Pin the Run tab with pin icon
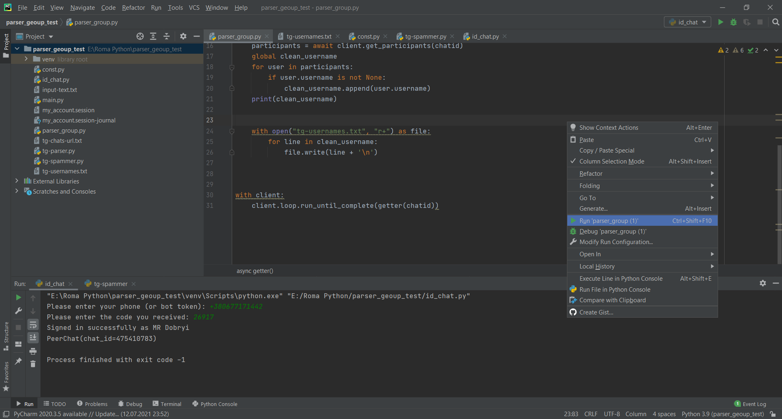The image size is (782, 419). (18, 361)
